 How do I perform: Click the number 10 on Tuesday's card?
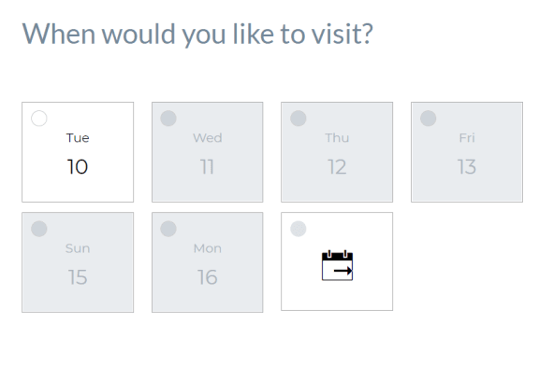[78, 167]
